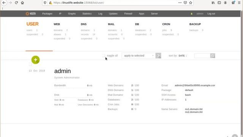Click ns1.domain.tld name server
The image size is (243, 137).
[x=194, y=109]
